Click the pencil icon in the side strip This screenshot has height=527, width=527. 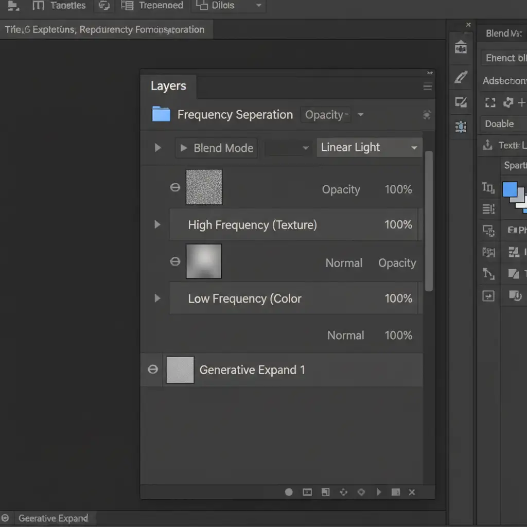tap(461, 77)
